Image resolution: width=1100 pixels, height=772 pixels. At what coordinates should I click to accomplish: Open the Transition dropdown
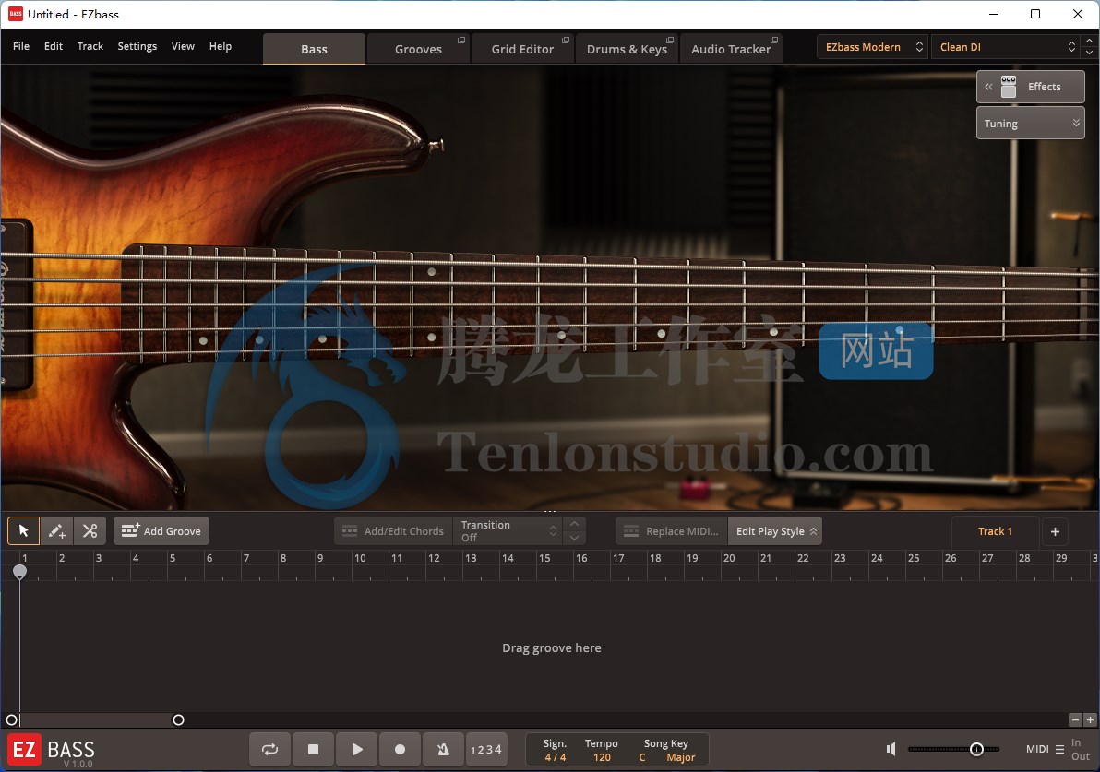point(508,530)
